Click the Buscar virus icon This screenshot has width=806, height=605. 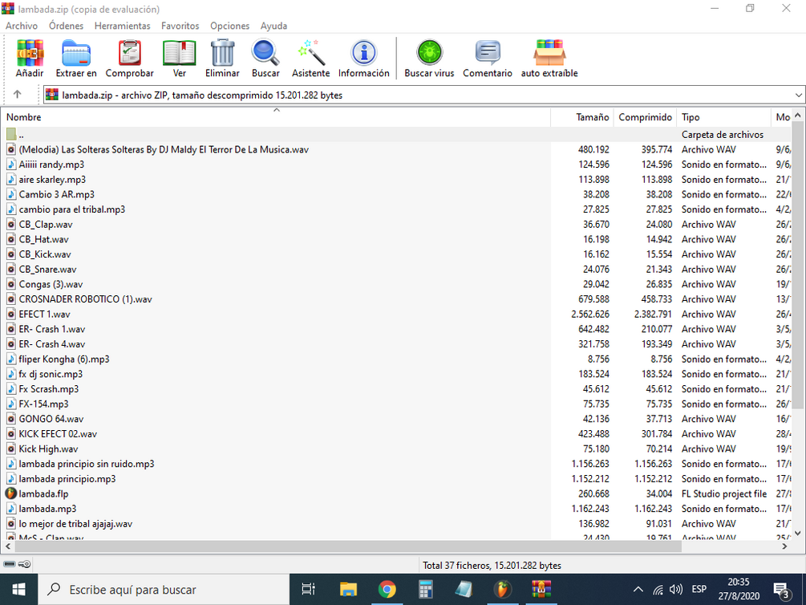[x=429, y=52]
